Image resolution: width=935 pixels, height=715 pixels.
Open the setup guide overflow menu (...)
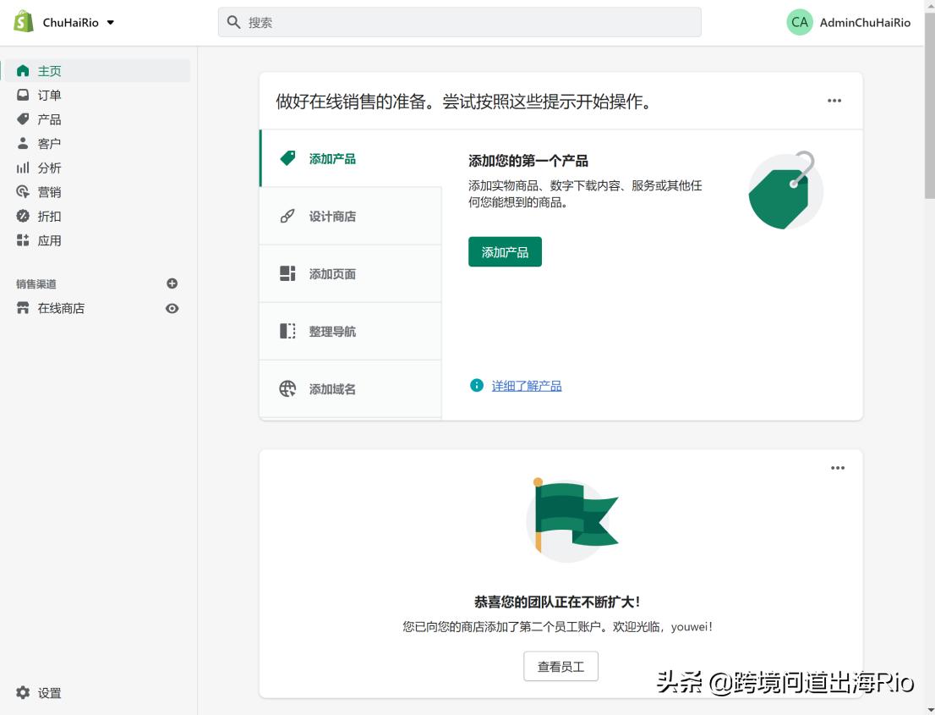tap(834, 100)
